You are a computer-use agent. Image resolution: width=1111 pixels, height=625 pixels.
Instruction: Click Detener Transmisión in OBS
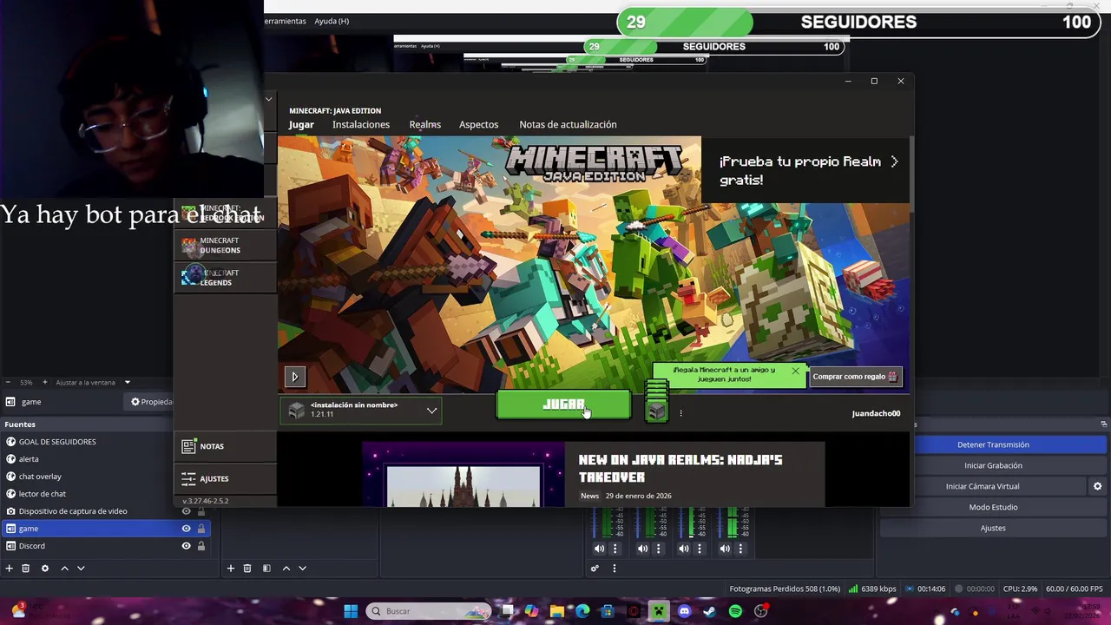pyautogui.click(x=993, y=444)
